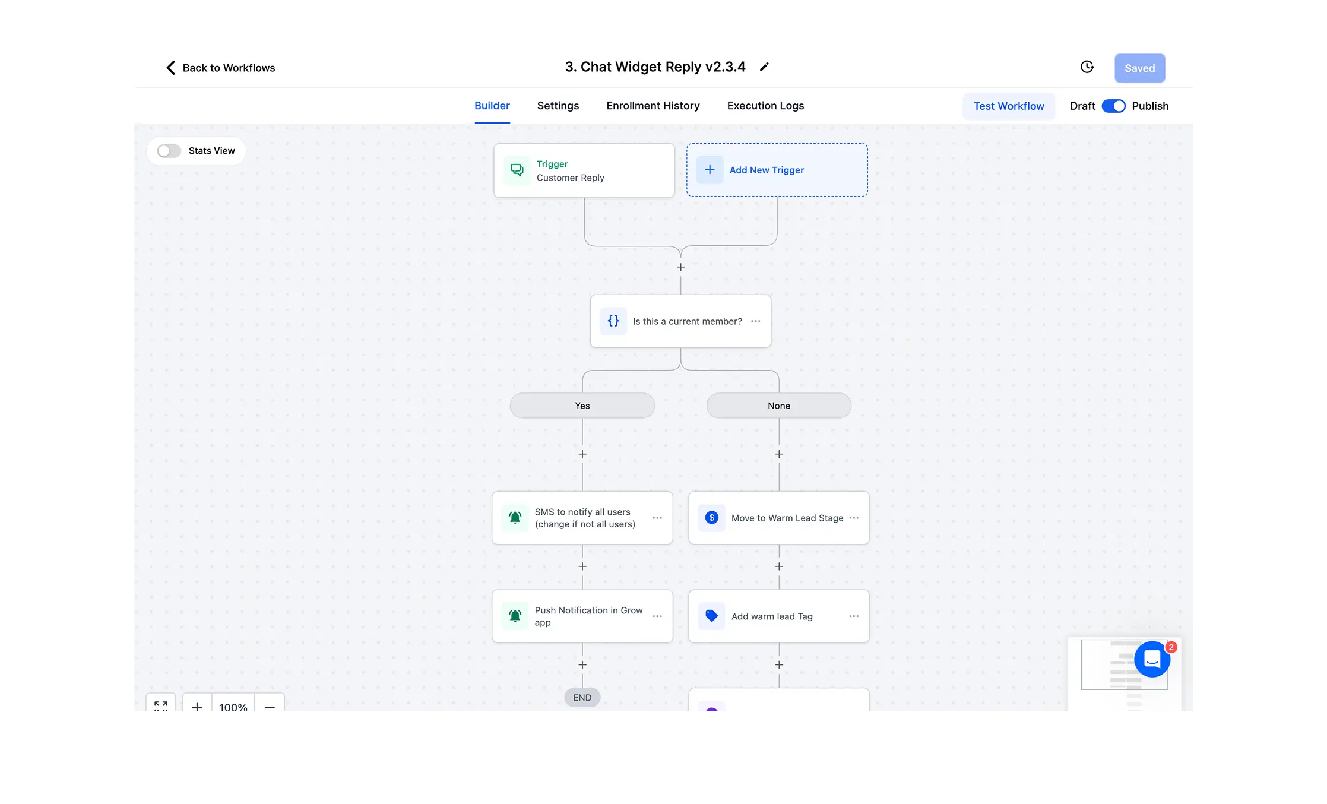Image resolution: width=1327 pixels, height=804 pixels.
Task: Click the dollar icon on Move to Warm Lead Stage
Action: click(x=711, y=517)
